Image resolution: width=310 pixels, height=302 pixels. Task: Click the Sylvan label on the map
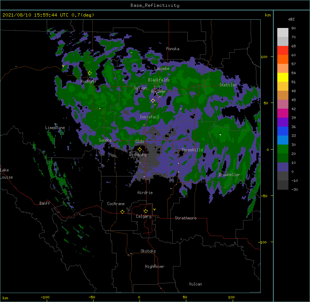pos(140,88)
